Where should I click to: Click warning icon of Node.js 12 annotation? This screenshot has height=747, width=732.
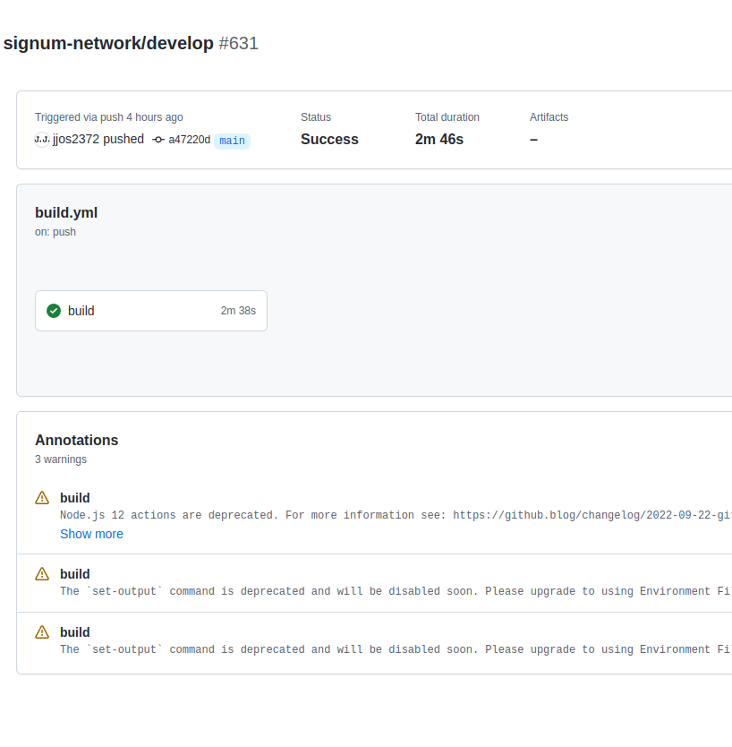(x=42, y=498)
